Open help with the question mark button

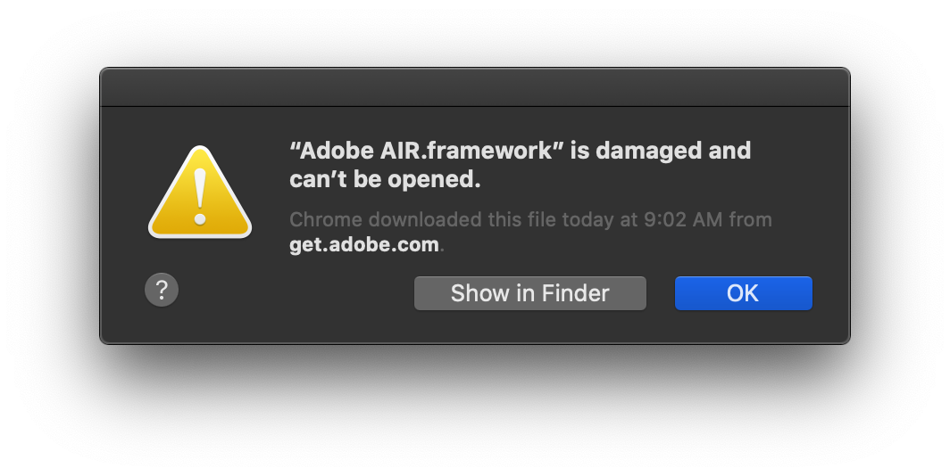pyautogui.click(x=162, y=290)
